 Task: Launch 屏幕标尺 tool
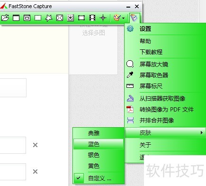[165, 86]
